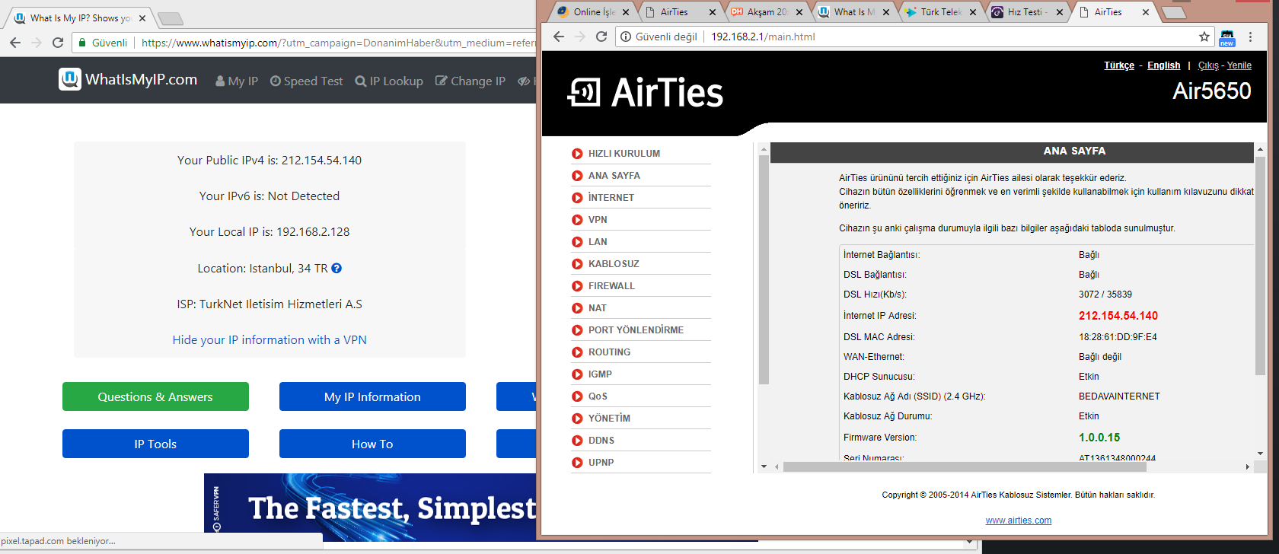Click the new tab button in the AirTies window
The height and width of the screenshot is (554, 1279).
[1174, 12]
